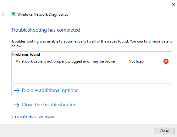Click the Problems found header
The image size is (177, 137).
[26, 54]
